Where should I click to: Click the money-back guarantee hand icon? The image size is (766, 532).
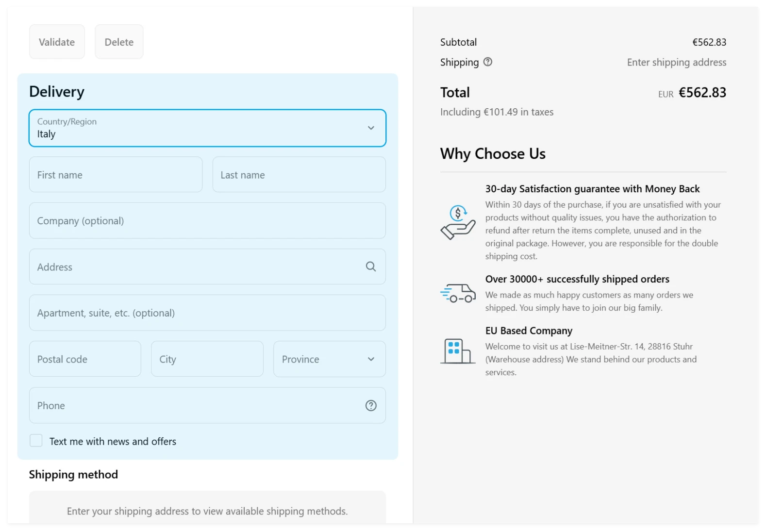click(457, 222)
